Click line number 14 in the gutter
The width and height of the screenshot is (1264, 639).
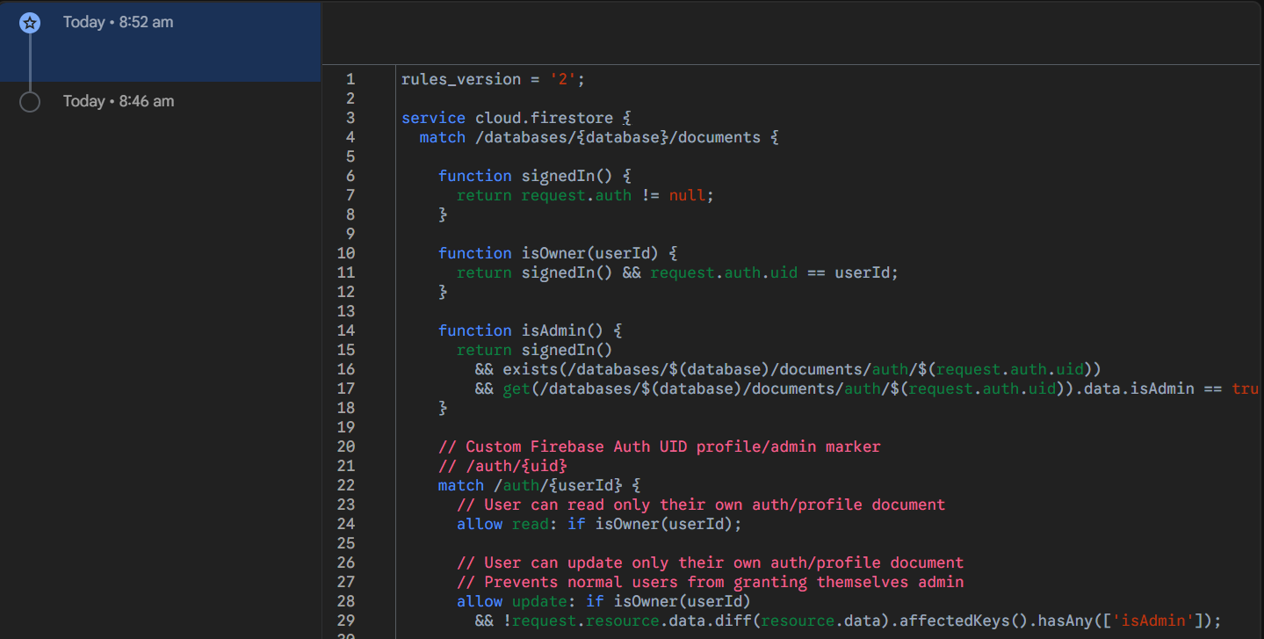[346, 330]
